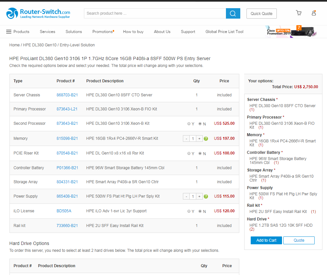Image resolution: width=327 pixels, height=275 pixels.
Task: Click in the search product field
Action: point(155,13)
